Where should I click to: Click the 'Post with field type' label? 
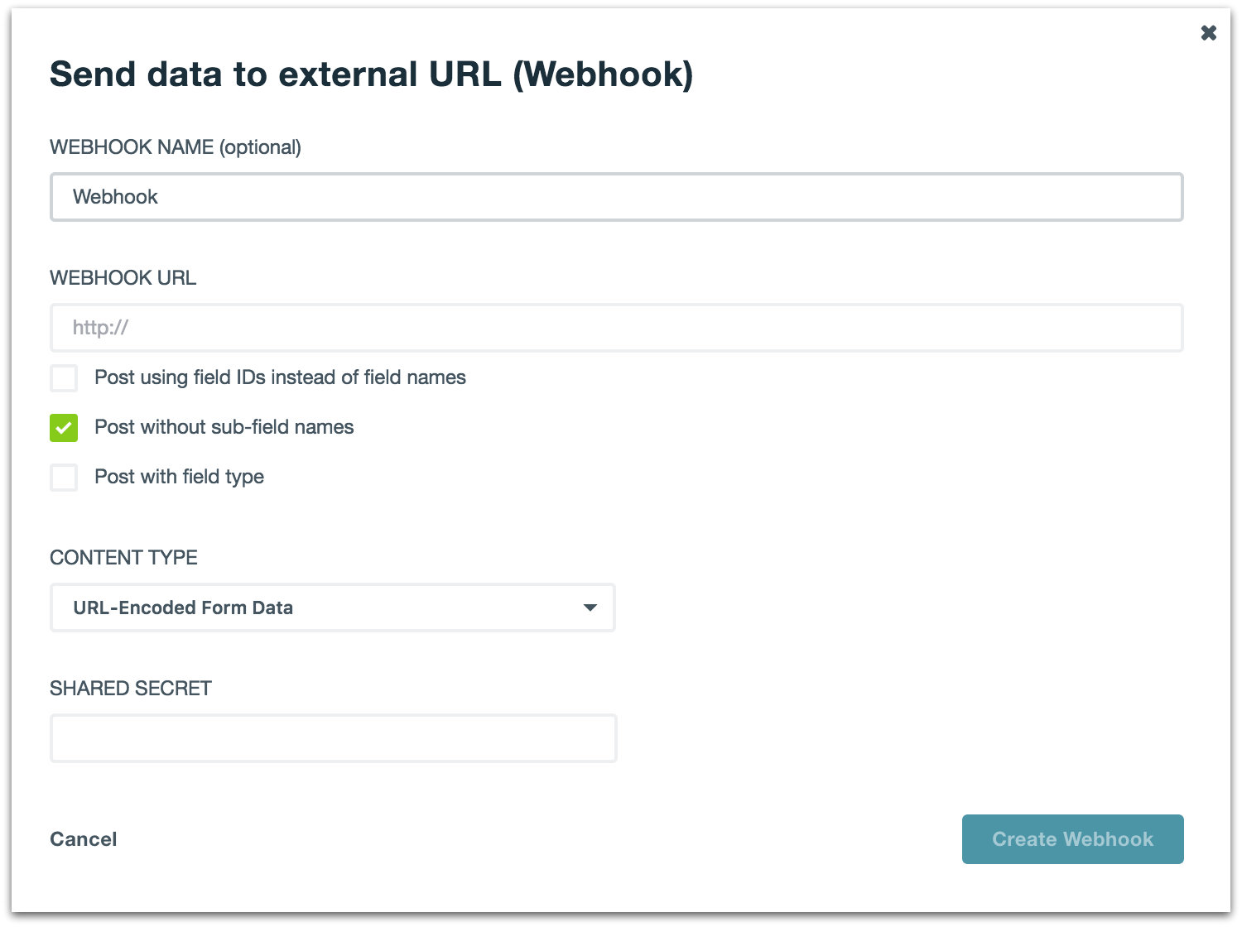[179, 477]
